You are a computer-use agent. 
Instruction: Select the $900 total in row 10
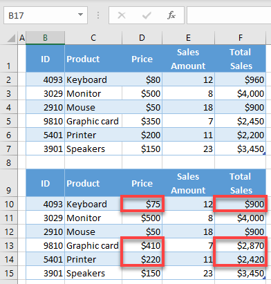(241, 204)
